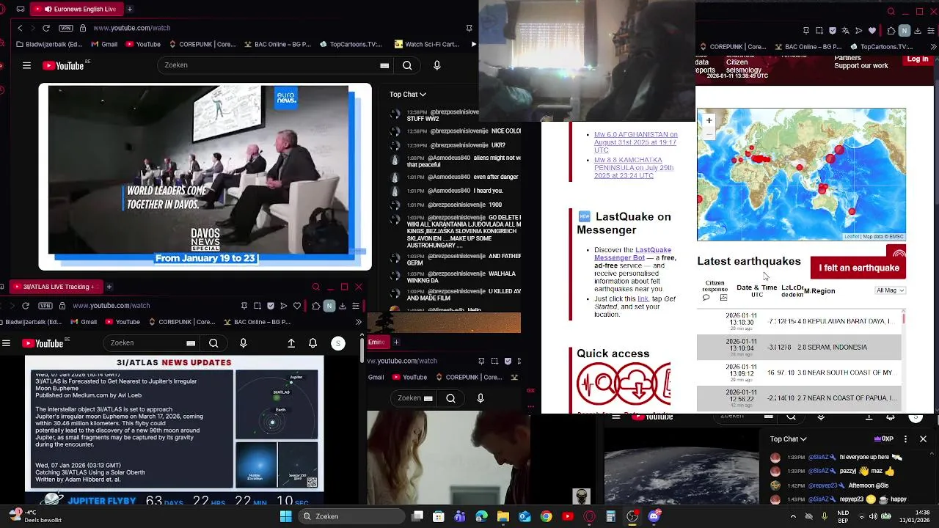Click YouTube logo in Euronews window
This screenshot has width=939, height=528.
tap(64, 65)
